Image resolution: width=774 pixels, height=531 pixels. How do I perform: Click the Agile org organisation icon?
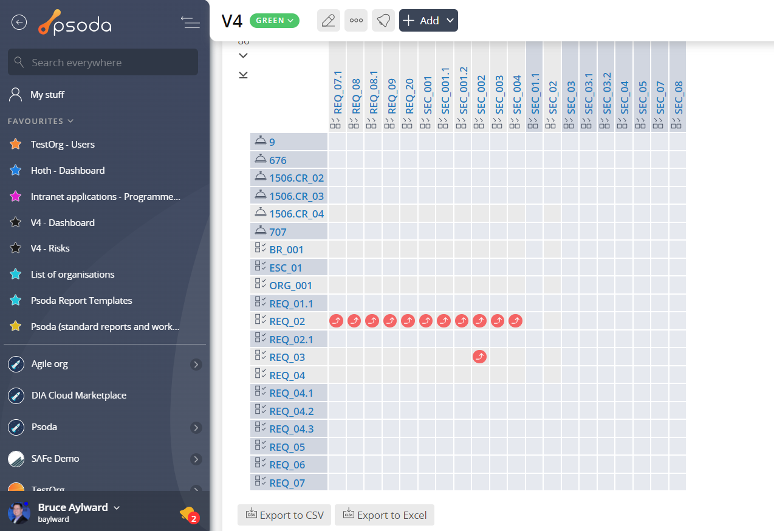[x=16, y=365]
